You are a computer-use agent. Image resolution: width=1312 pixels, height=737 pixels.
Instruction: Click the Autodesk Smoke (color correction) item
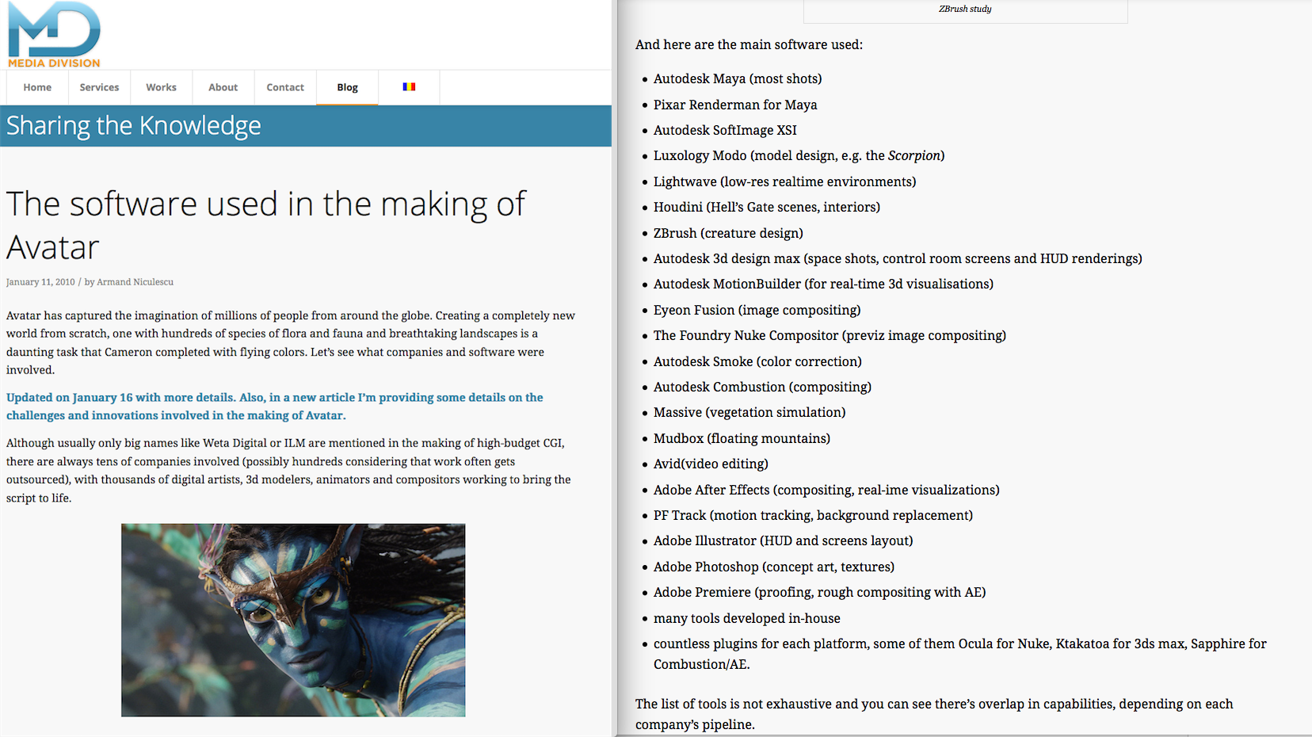pyautogui.click(x=757, y=361)
